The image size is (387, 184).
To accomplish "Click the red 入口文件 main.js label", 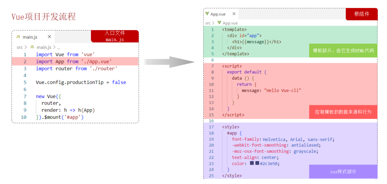I will pos(115,36).
